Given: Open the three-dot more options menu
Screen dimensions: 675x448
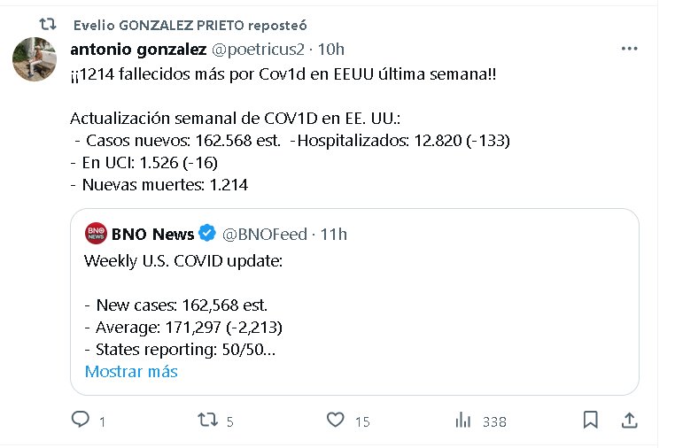Looking at the screenshot, I should point(629,49).
